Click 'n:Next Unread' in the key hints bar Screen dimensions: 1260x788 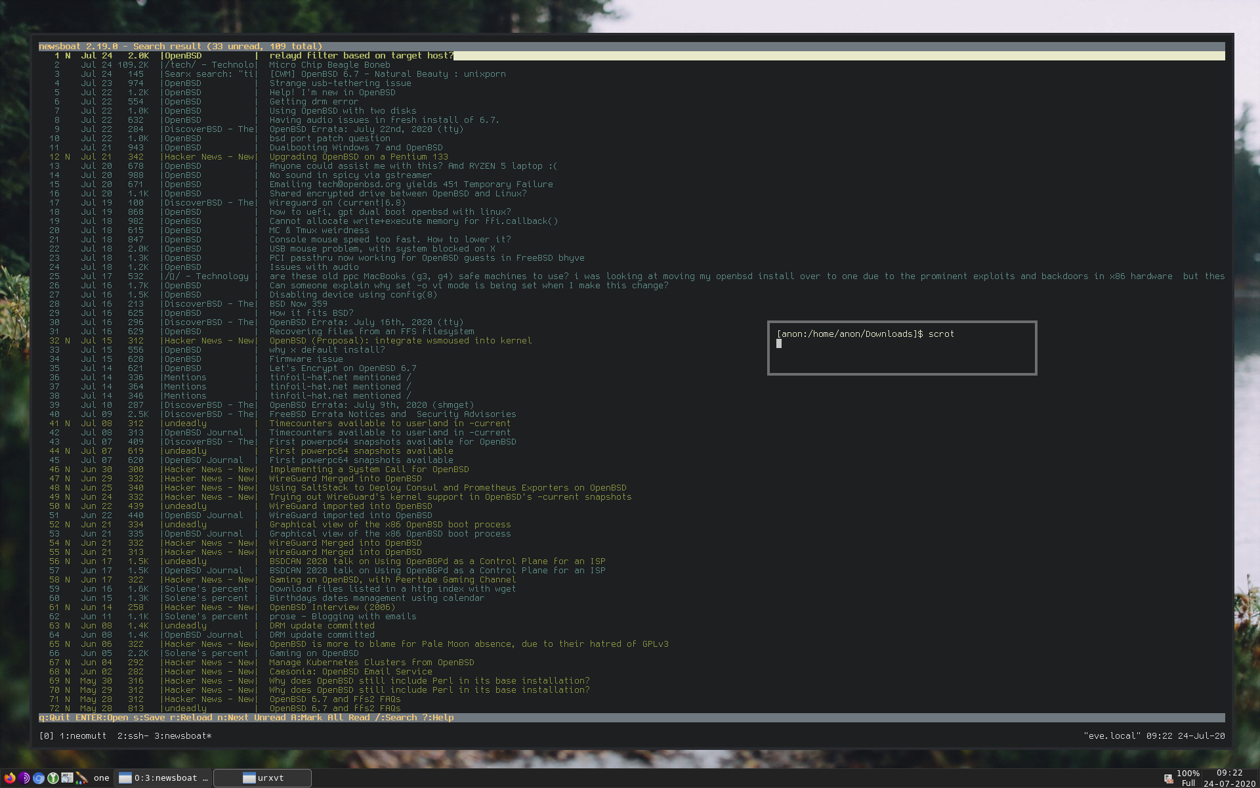(x=251, y=718)
